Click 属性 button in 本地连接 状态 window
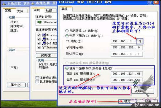The height and width of the screenshot is (108, 161). pyautogui.click(x=16, y=85)
